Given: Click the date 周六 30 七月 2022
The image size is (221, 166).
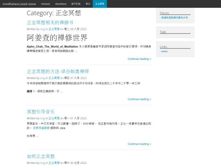Looking at the screenshot, I should [76, 163].
